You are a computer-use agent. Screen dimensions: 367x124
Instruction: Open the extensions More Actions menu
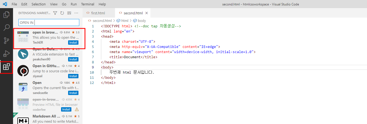click(76, 13)
